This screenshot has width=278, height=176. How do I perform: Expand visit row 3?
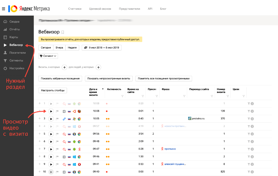[x=40, y=118]
